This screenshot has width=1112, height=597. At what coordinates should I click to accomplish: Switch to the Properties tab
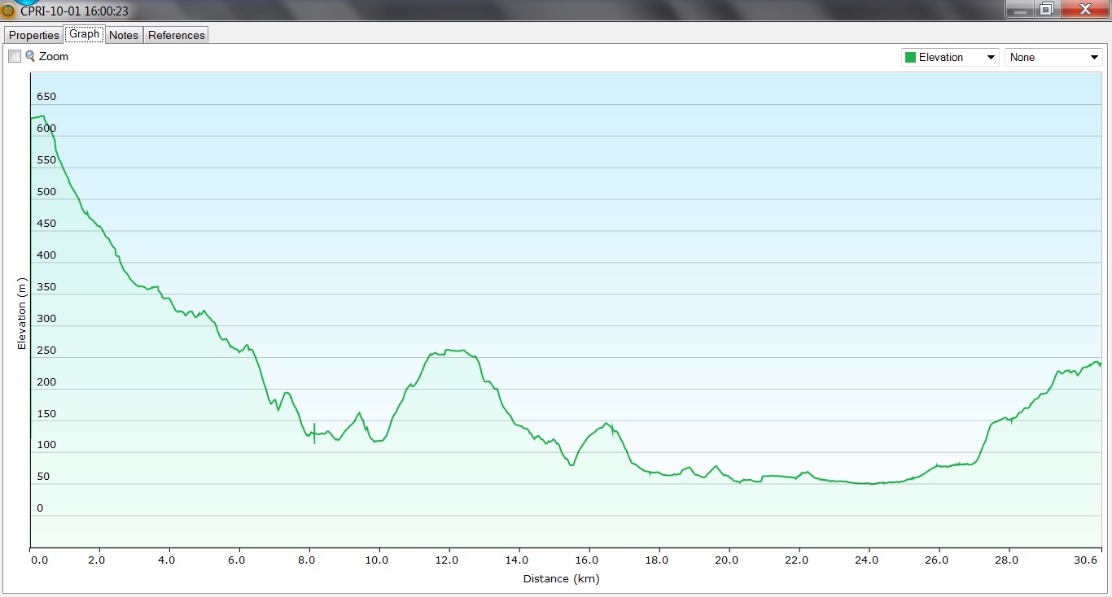(34, 35)
